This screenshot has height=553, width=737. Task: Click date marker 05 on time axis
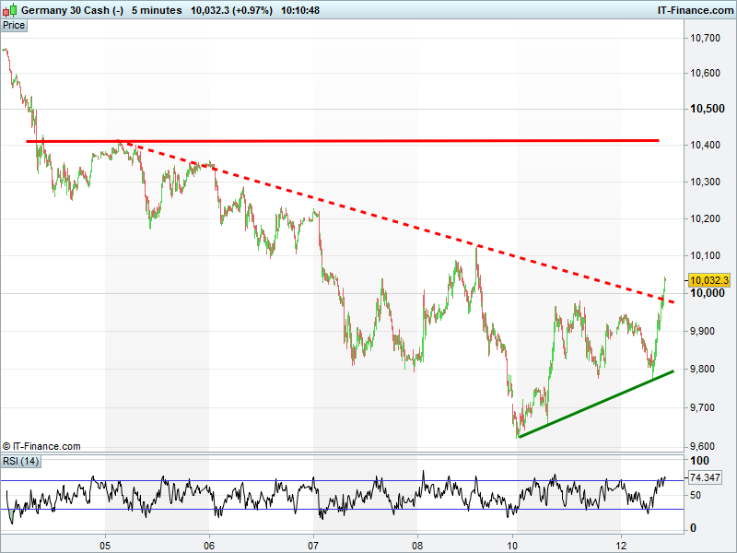coord(106,542)
